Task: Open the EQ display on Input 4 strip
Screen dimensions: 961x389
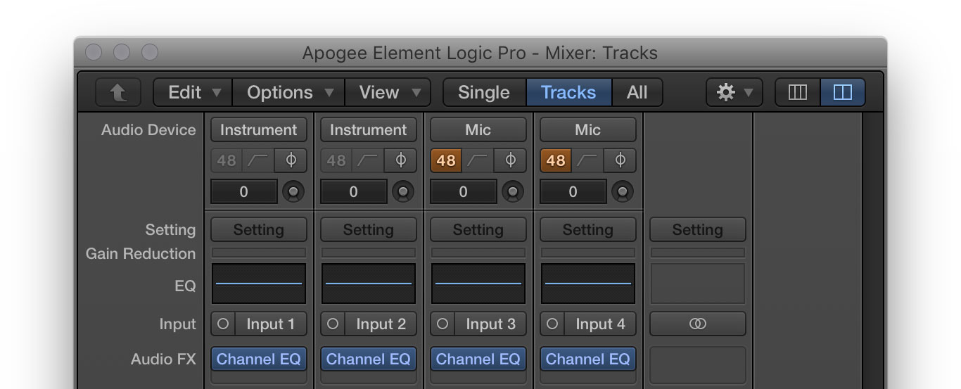Action: [x=588, y=283]
